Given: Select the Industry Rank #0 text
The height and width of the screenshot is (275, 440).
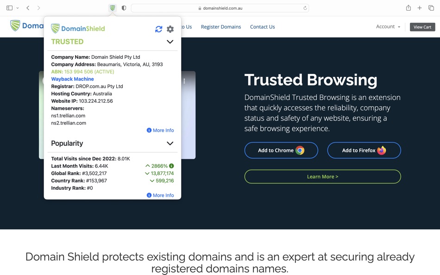Looking at the screenshot, I should coord(72,188).
